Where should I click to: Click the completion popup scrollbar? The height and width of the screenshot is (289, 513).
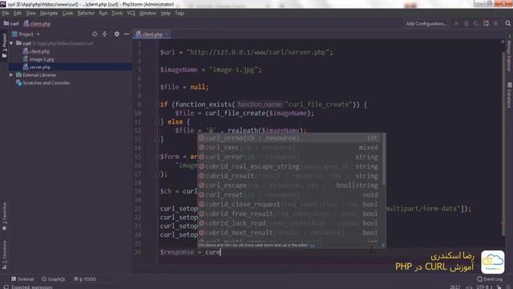tap(383, 159)
